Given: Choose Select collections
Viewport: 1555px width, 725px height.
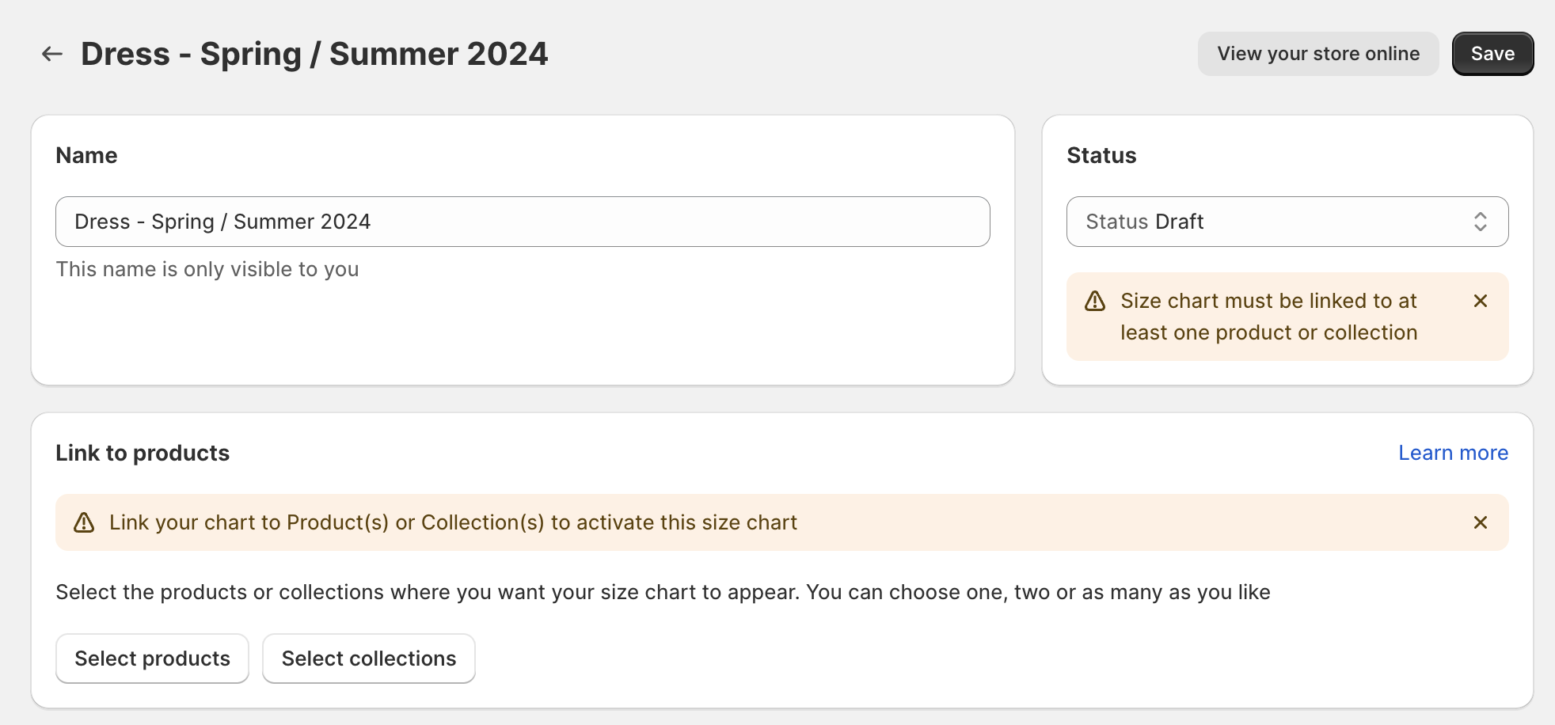Looking at the screenshot, I should pyautogui.click(x=369, y=659).
